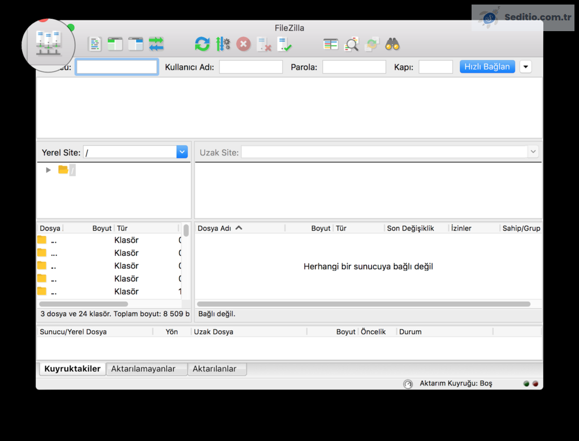Toggle the transfer queue view
The width and height of the screenshot is (579, 441).
click(x=156, y=44)
